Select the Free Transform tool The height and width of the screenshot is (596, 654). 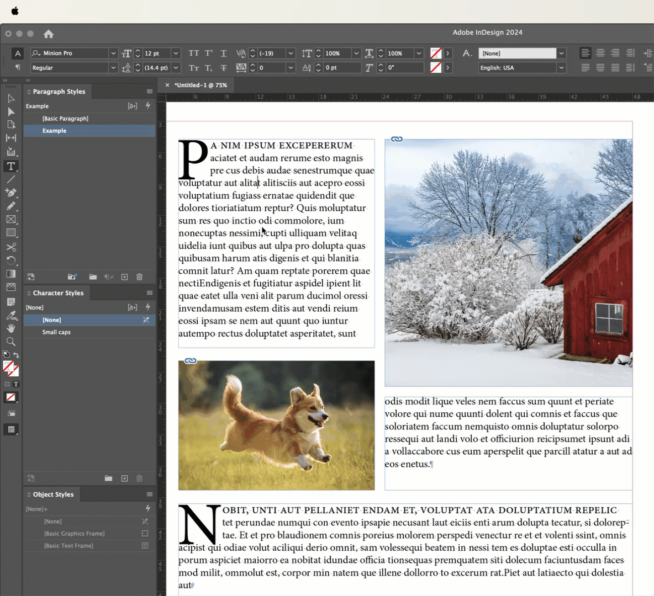click(x=11, y=260)
